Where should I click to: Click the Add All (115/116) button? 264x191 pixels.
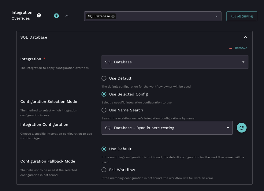[x=241, y=16]
